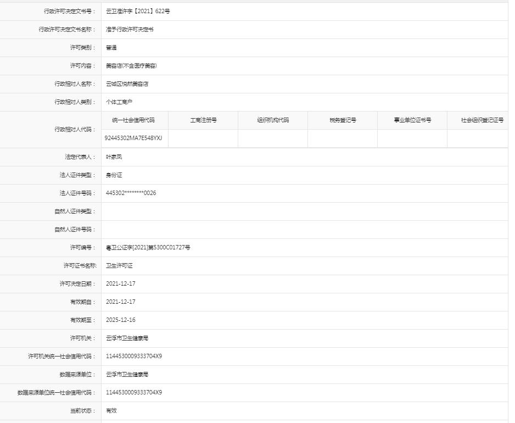Viewport: 515px width, 423px height.
Task: Click the 许可机关 label
Action: [x=83, y=338]
